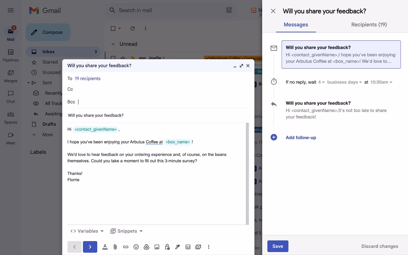Image resolution: width=408 pixels, height=255 pixels.
Task: Open the Starred folder
Action: (x=50, y=62)
